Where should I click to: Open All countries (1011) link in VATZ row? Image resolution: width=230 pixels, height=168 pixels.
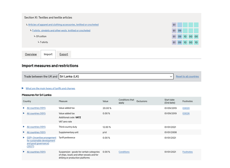pos(36,113)
